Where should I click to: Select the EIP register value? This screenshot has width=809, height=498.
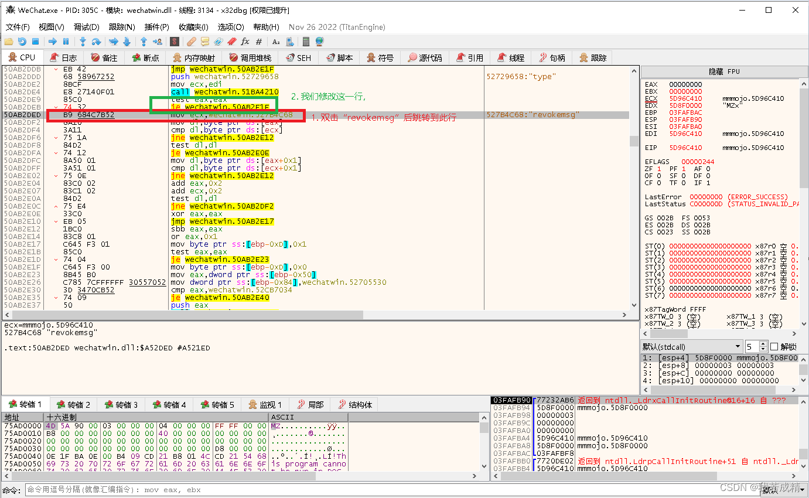[x=685, y=148]
